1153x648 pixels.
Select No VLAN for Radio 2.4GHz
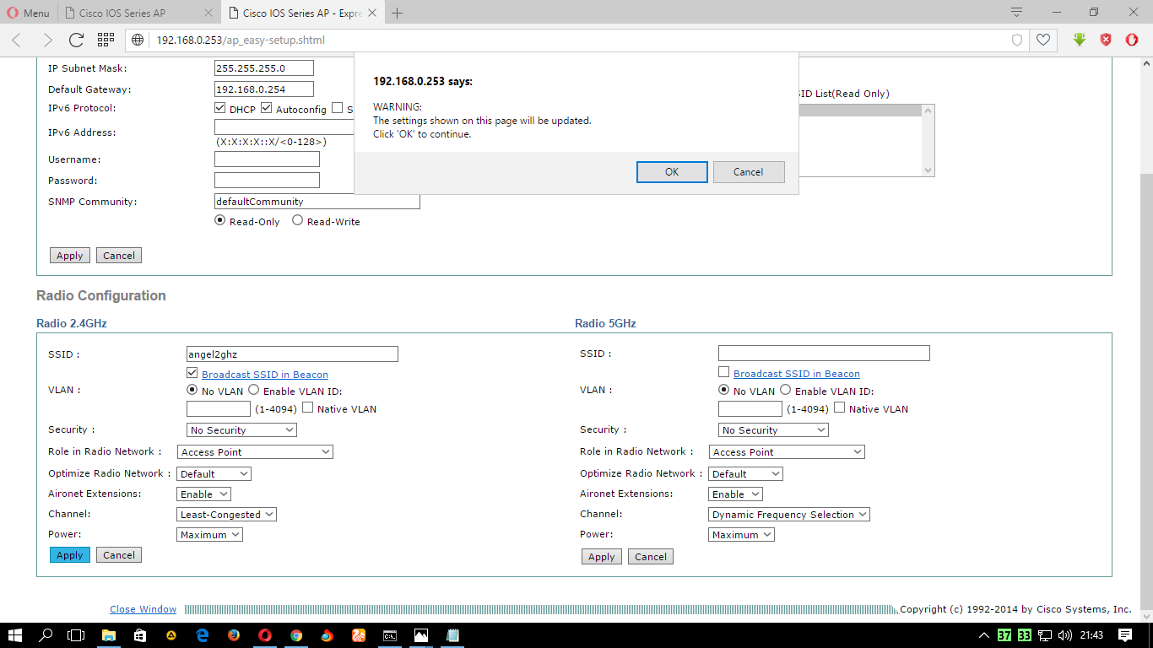point(192,390)
